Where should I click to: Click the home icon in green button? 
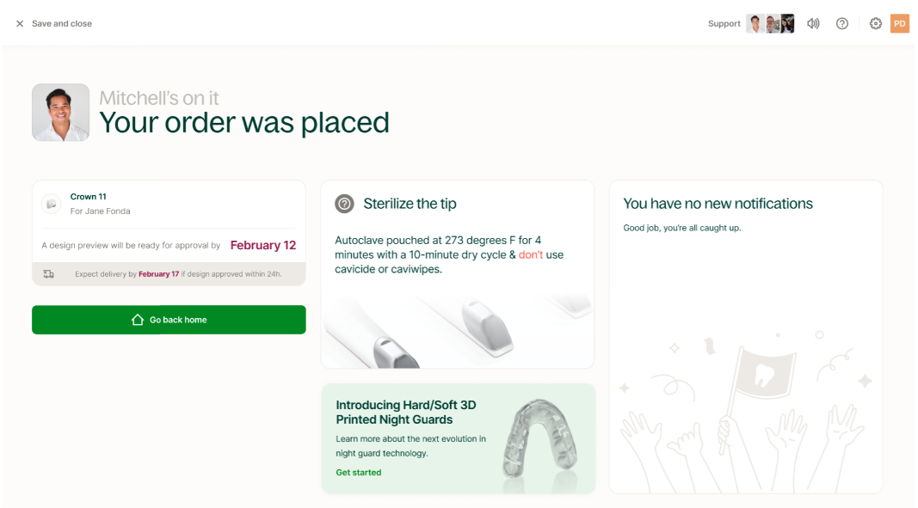[138, 320]
